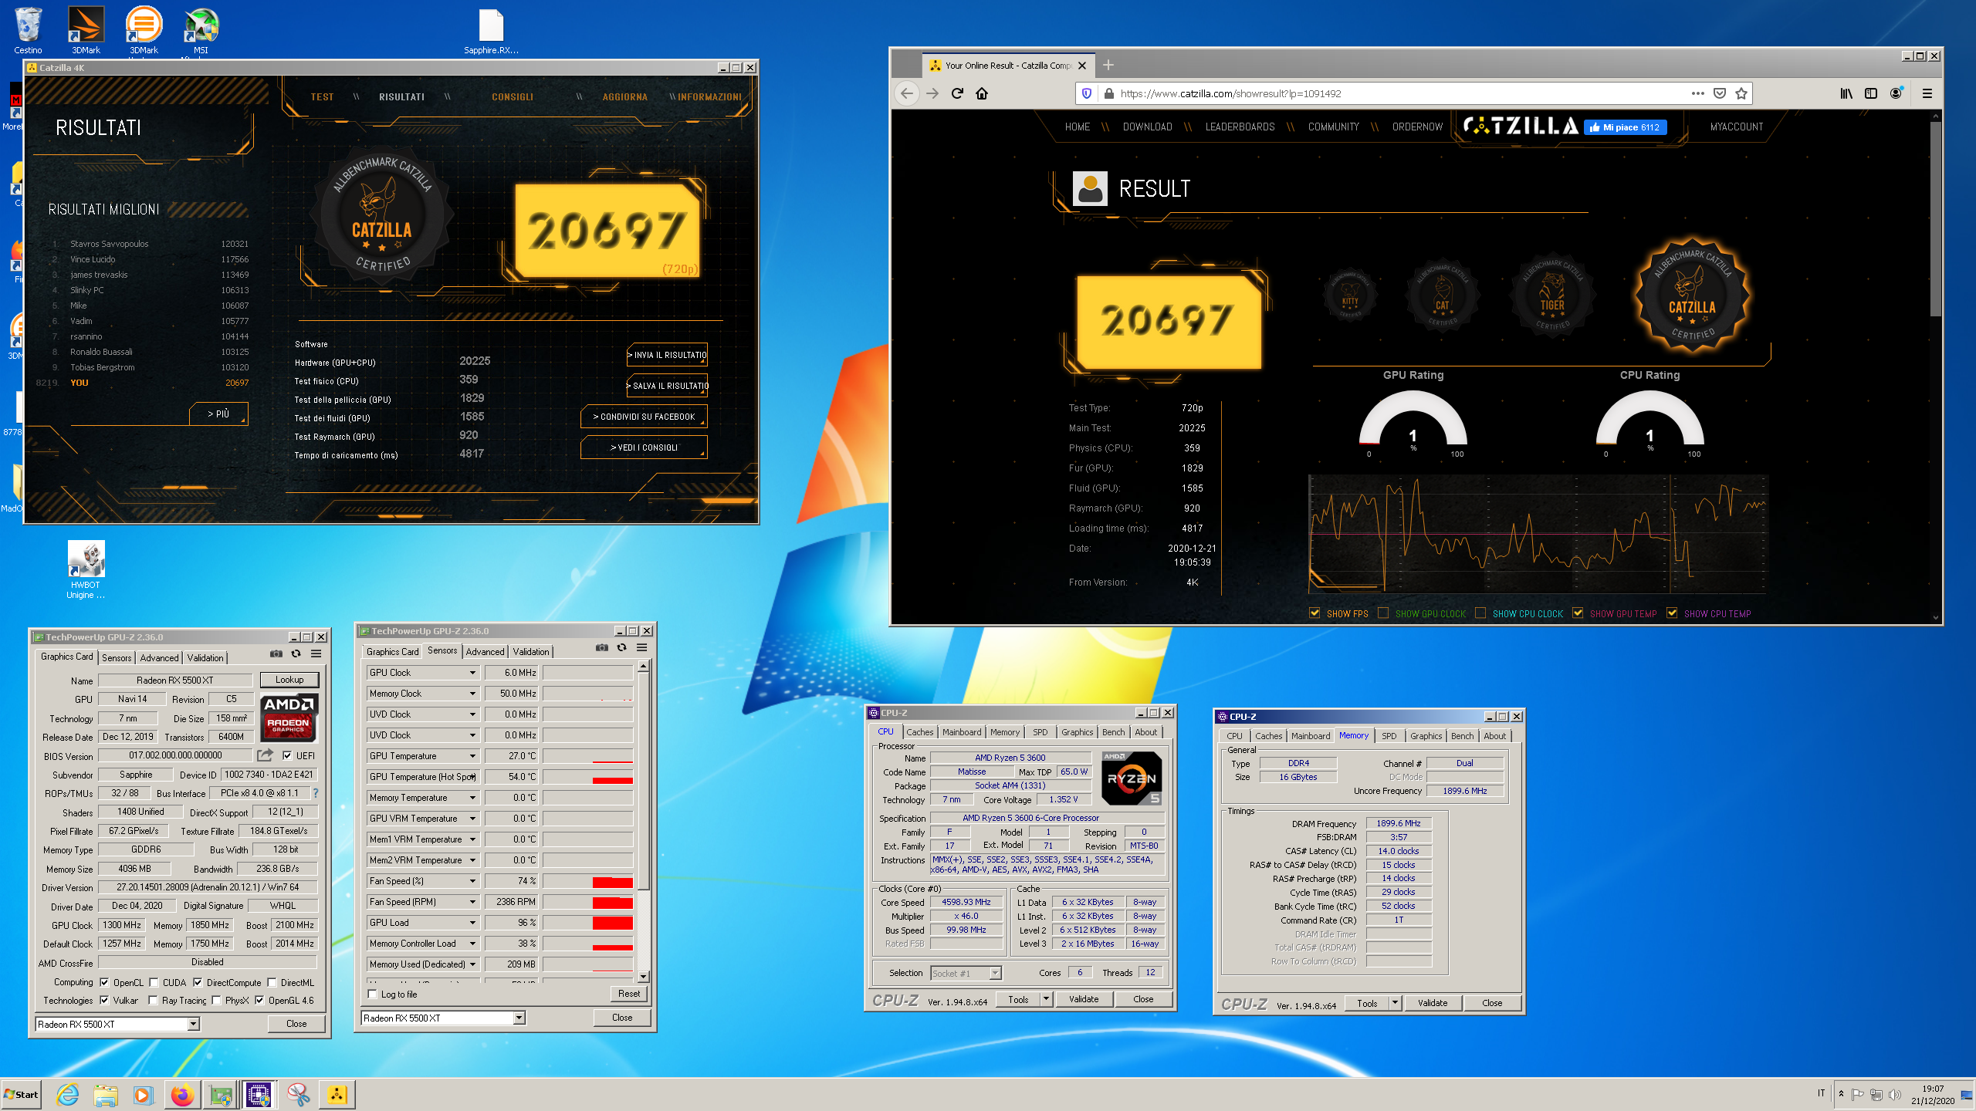Viewport: 1976px width, 1111px height.
Task: Open GPU-Z Graphics Card hamburger menu
Action: (316, 654)
